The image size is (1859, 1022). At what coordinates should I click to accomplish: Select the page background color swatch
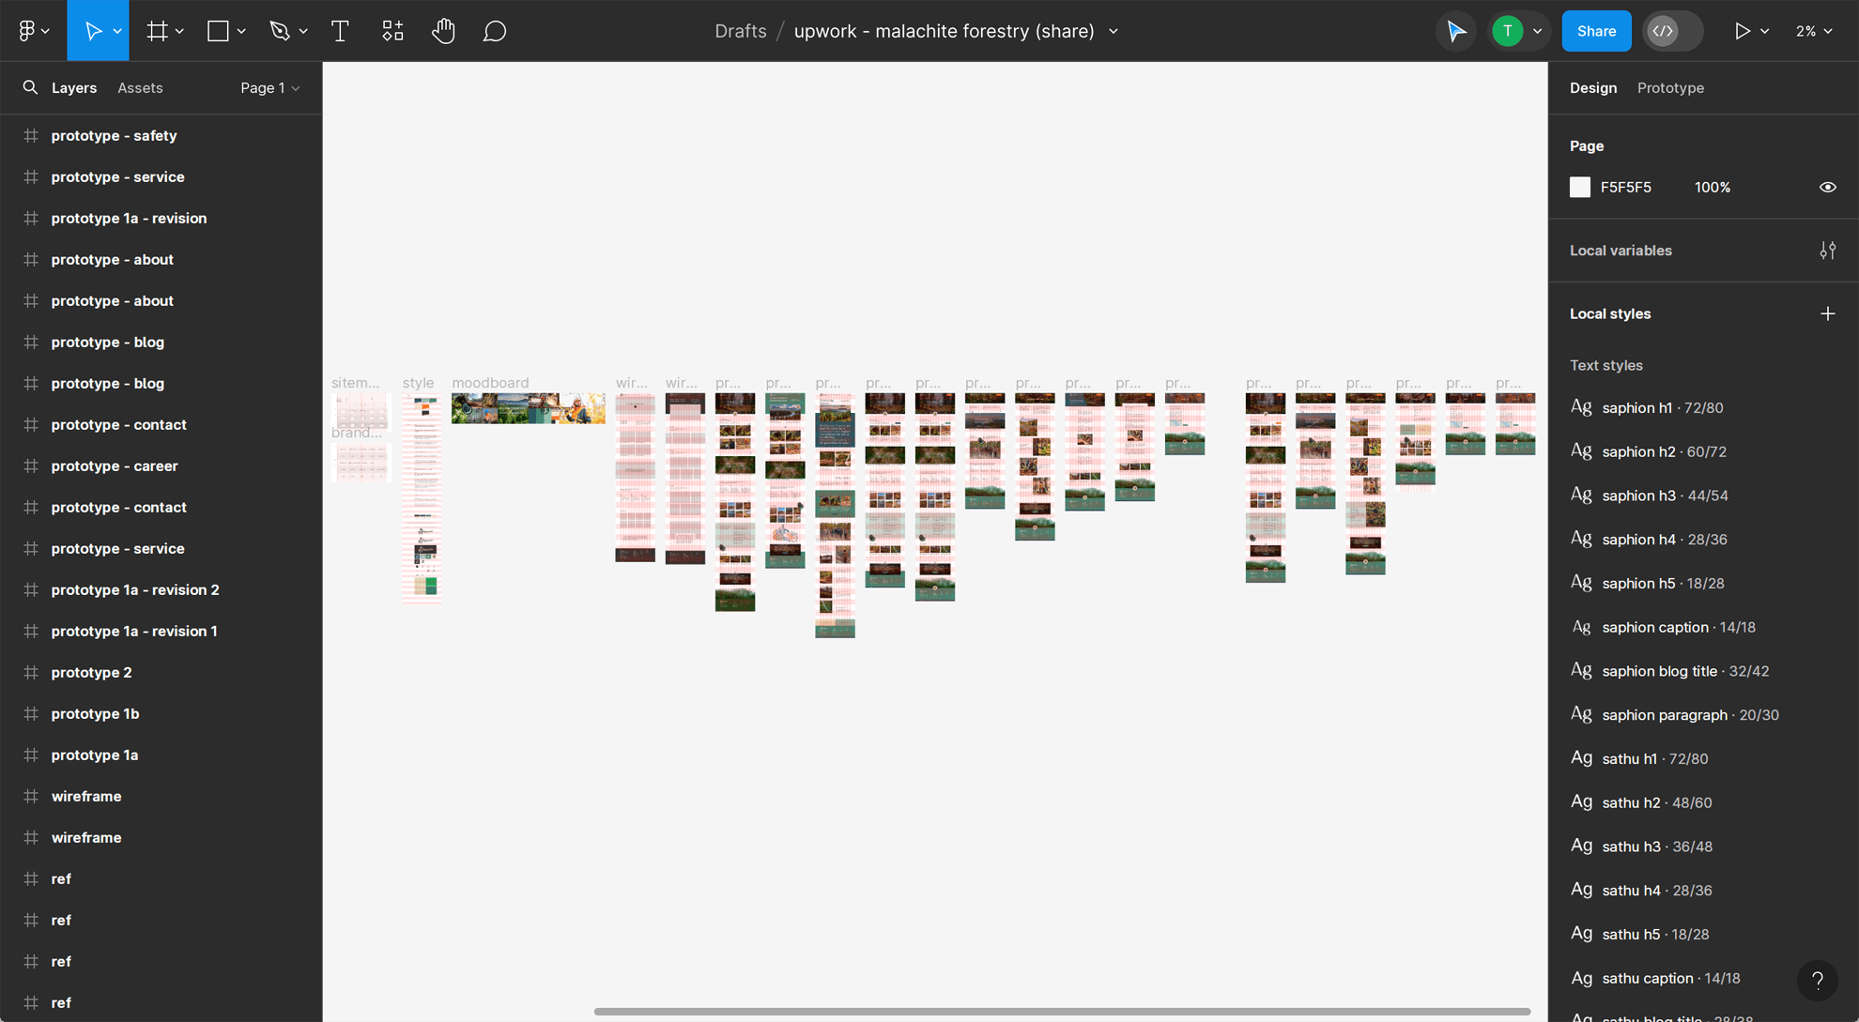(x=1579, y=186)
